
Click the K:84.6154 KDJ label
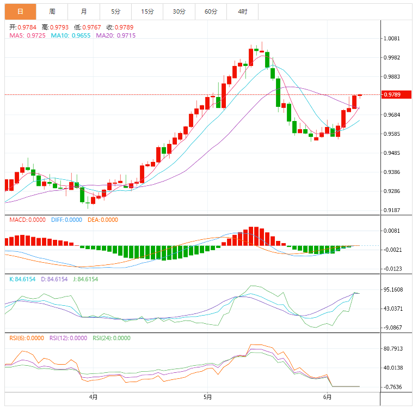[x=22, y=279]
